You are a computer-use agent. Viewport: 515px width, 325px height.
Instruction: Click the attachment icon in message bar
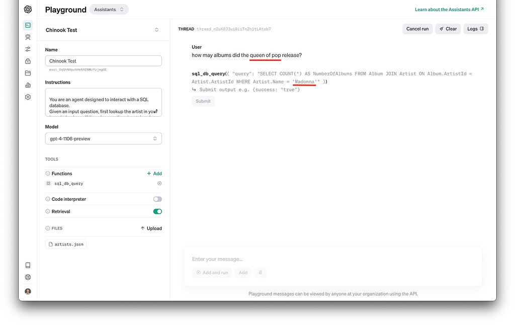pos(261,272)
